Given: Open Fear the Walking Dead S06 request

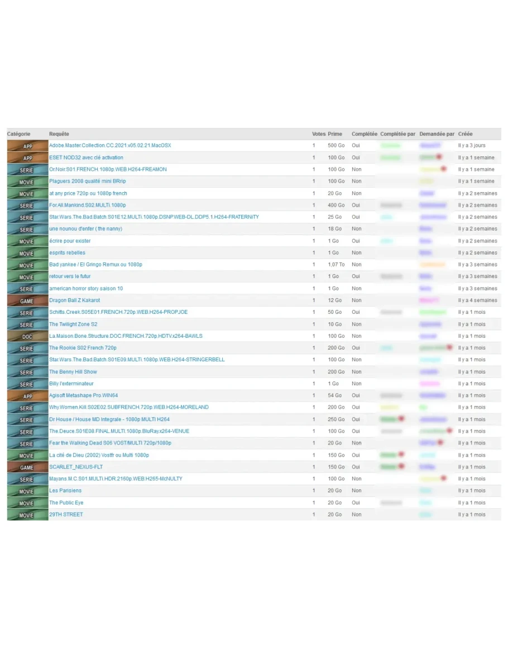Looking at the screenshot, I should [x=110, y=443].
